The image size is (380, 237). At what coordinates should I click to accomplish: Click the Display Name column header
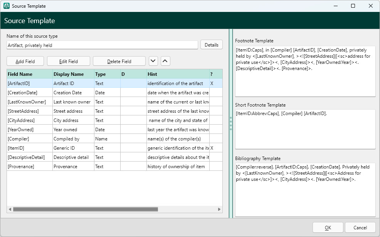[74, 74]
